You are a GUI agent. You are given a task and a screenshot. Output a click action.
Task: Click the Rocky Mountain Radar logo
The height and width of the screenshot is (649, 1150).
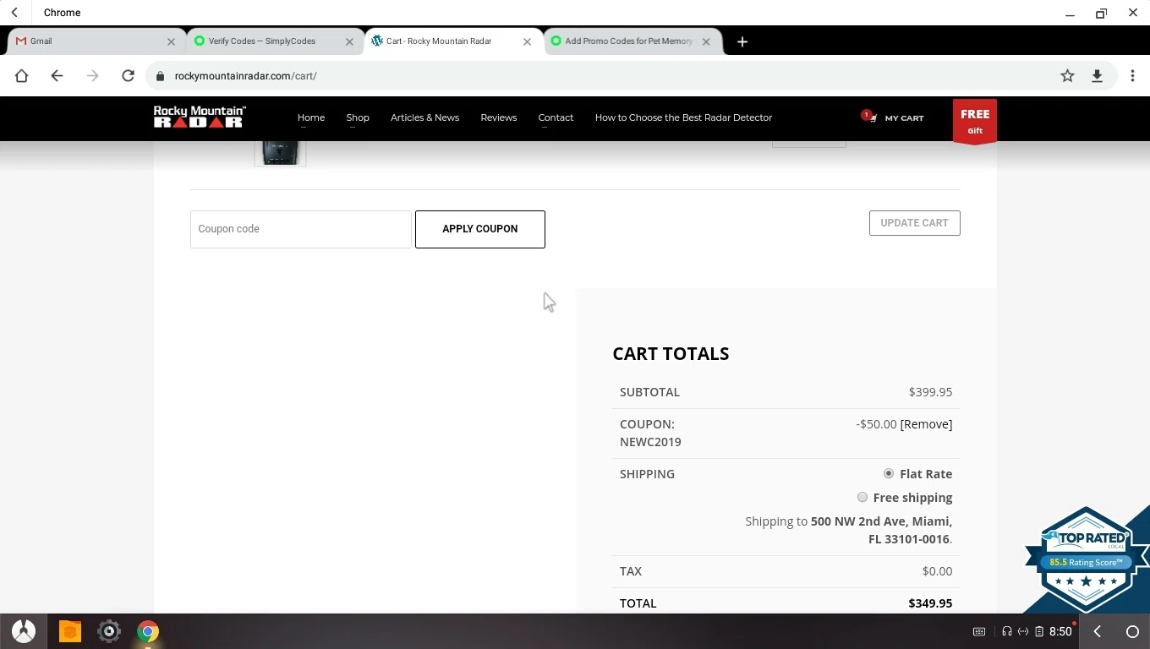(x=200, y=117)
